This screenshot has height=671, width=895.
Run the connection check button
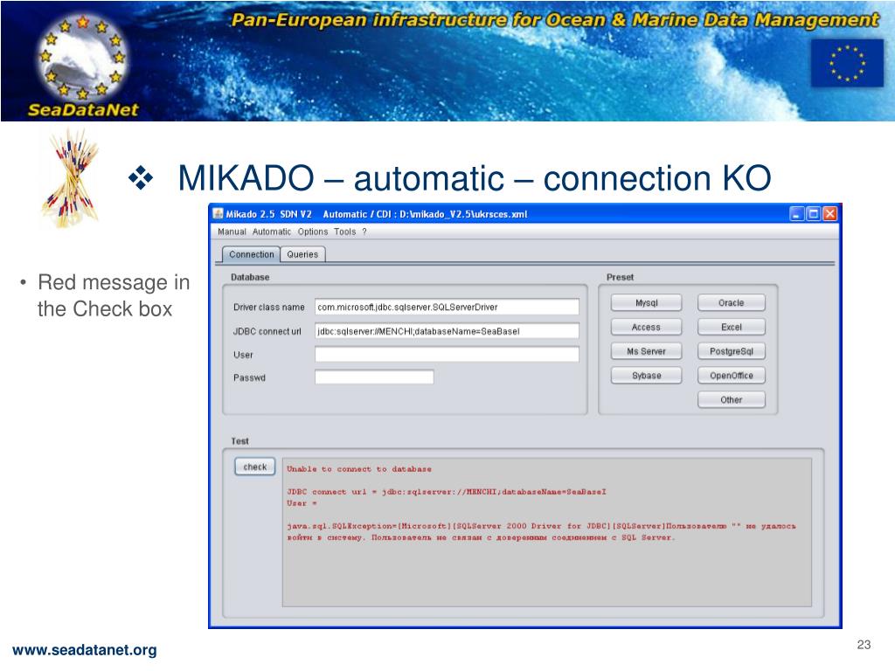[x=254, y=467]
